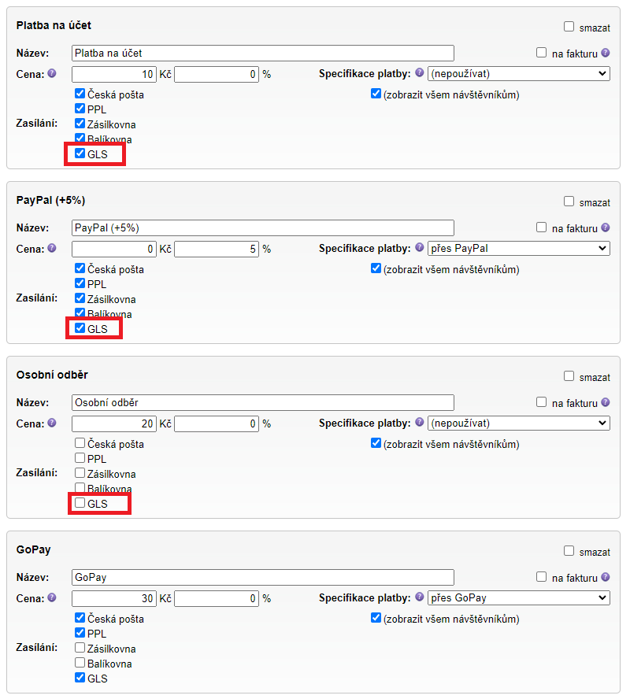630x699 pixels.
Task: Click the Název field containing 'Osobní odběr'
Action: pos(262,402)
